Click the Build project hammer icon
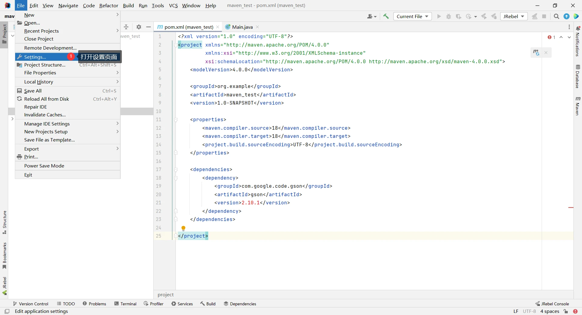The width and height of the screenshot is (582, 315). coord(386,16)
